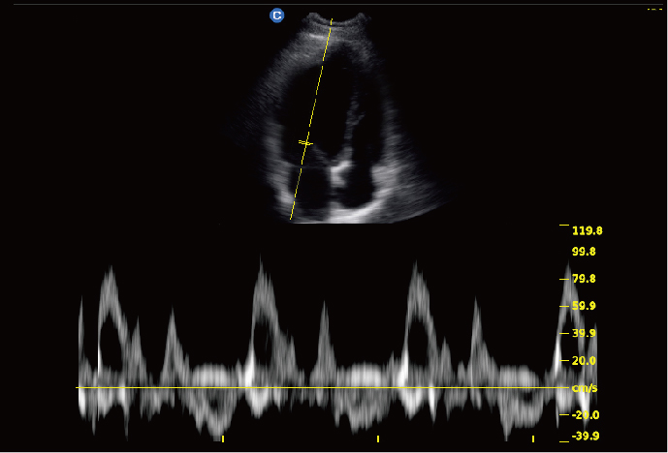
Task: Select the last bottom time tick marker
Action: pyautogui.click(x=533, y=438)
